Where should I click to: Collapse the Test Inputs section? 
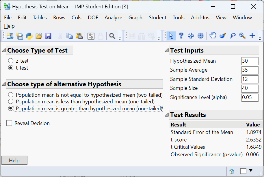tap(166, 51)
